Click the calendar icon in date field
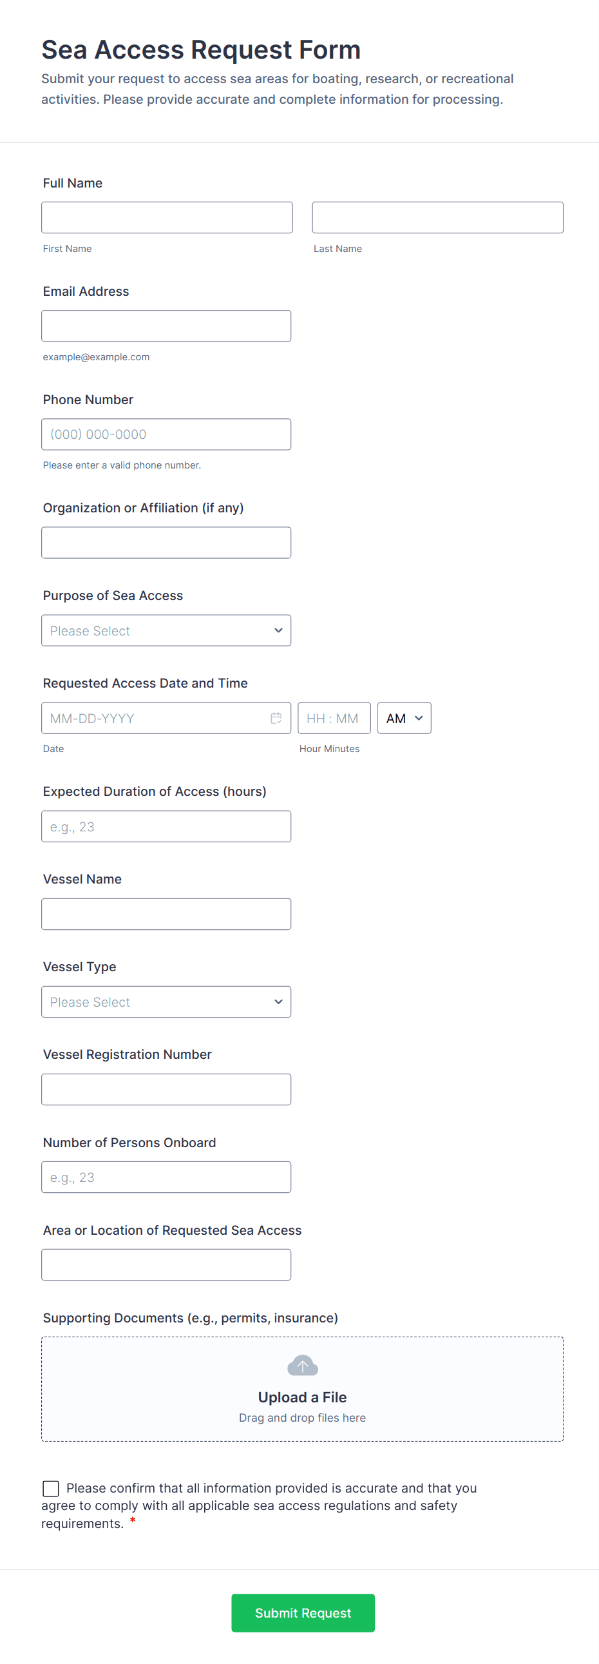The width and height of the screenshot is (599, 1664). click(x=276, y=718)
